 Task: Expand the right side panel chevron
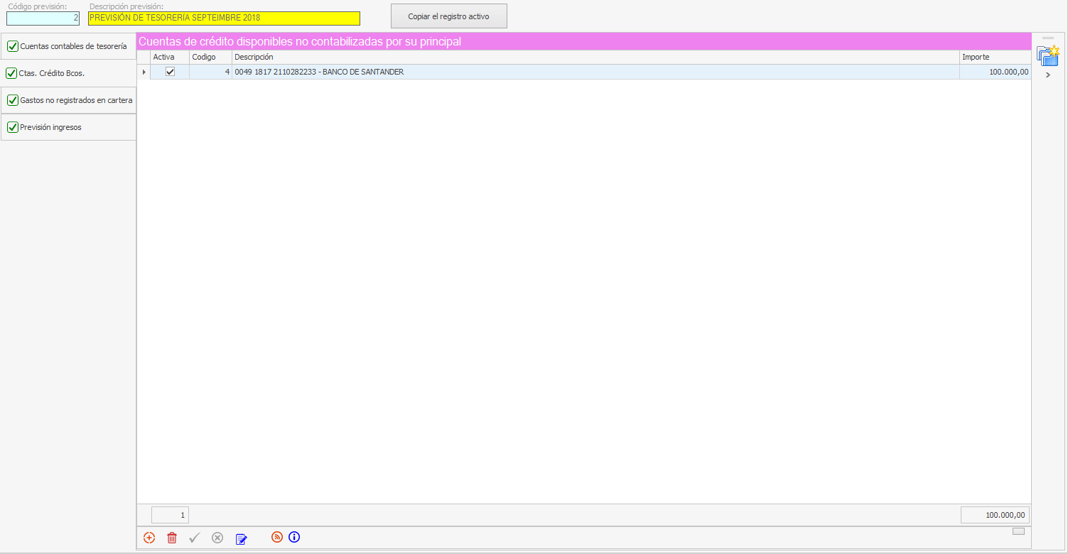(x=1048, y=75)
